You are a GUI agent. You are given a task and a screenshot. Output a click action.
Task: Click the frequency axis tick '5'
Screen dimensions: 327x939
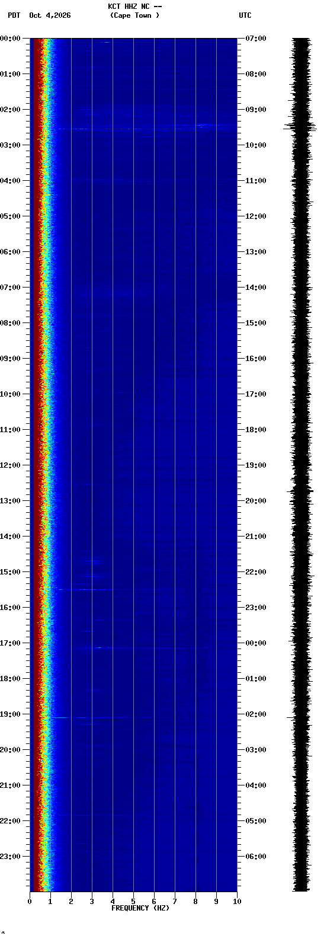(x=133, y=902)
